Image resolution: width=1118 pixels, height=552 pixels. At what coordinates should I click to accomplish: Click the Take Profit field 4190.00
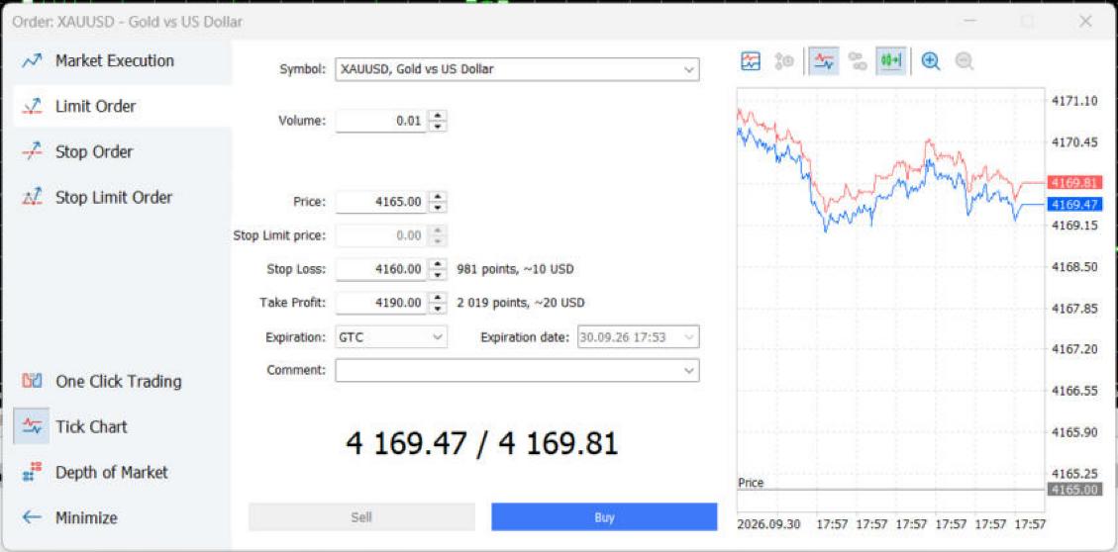point(381,304)
